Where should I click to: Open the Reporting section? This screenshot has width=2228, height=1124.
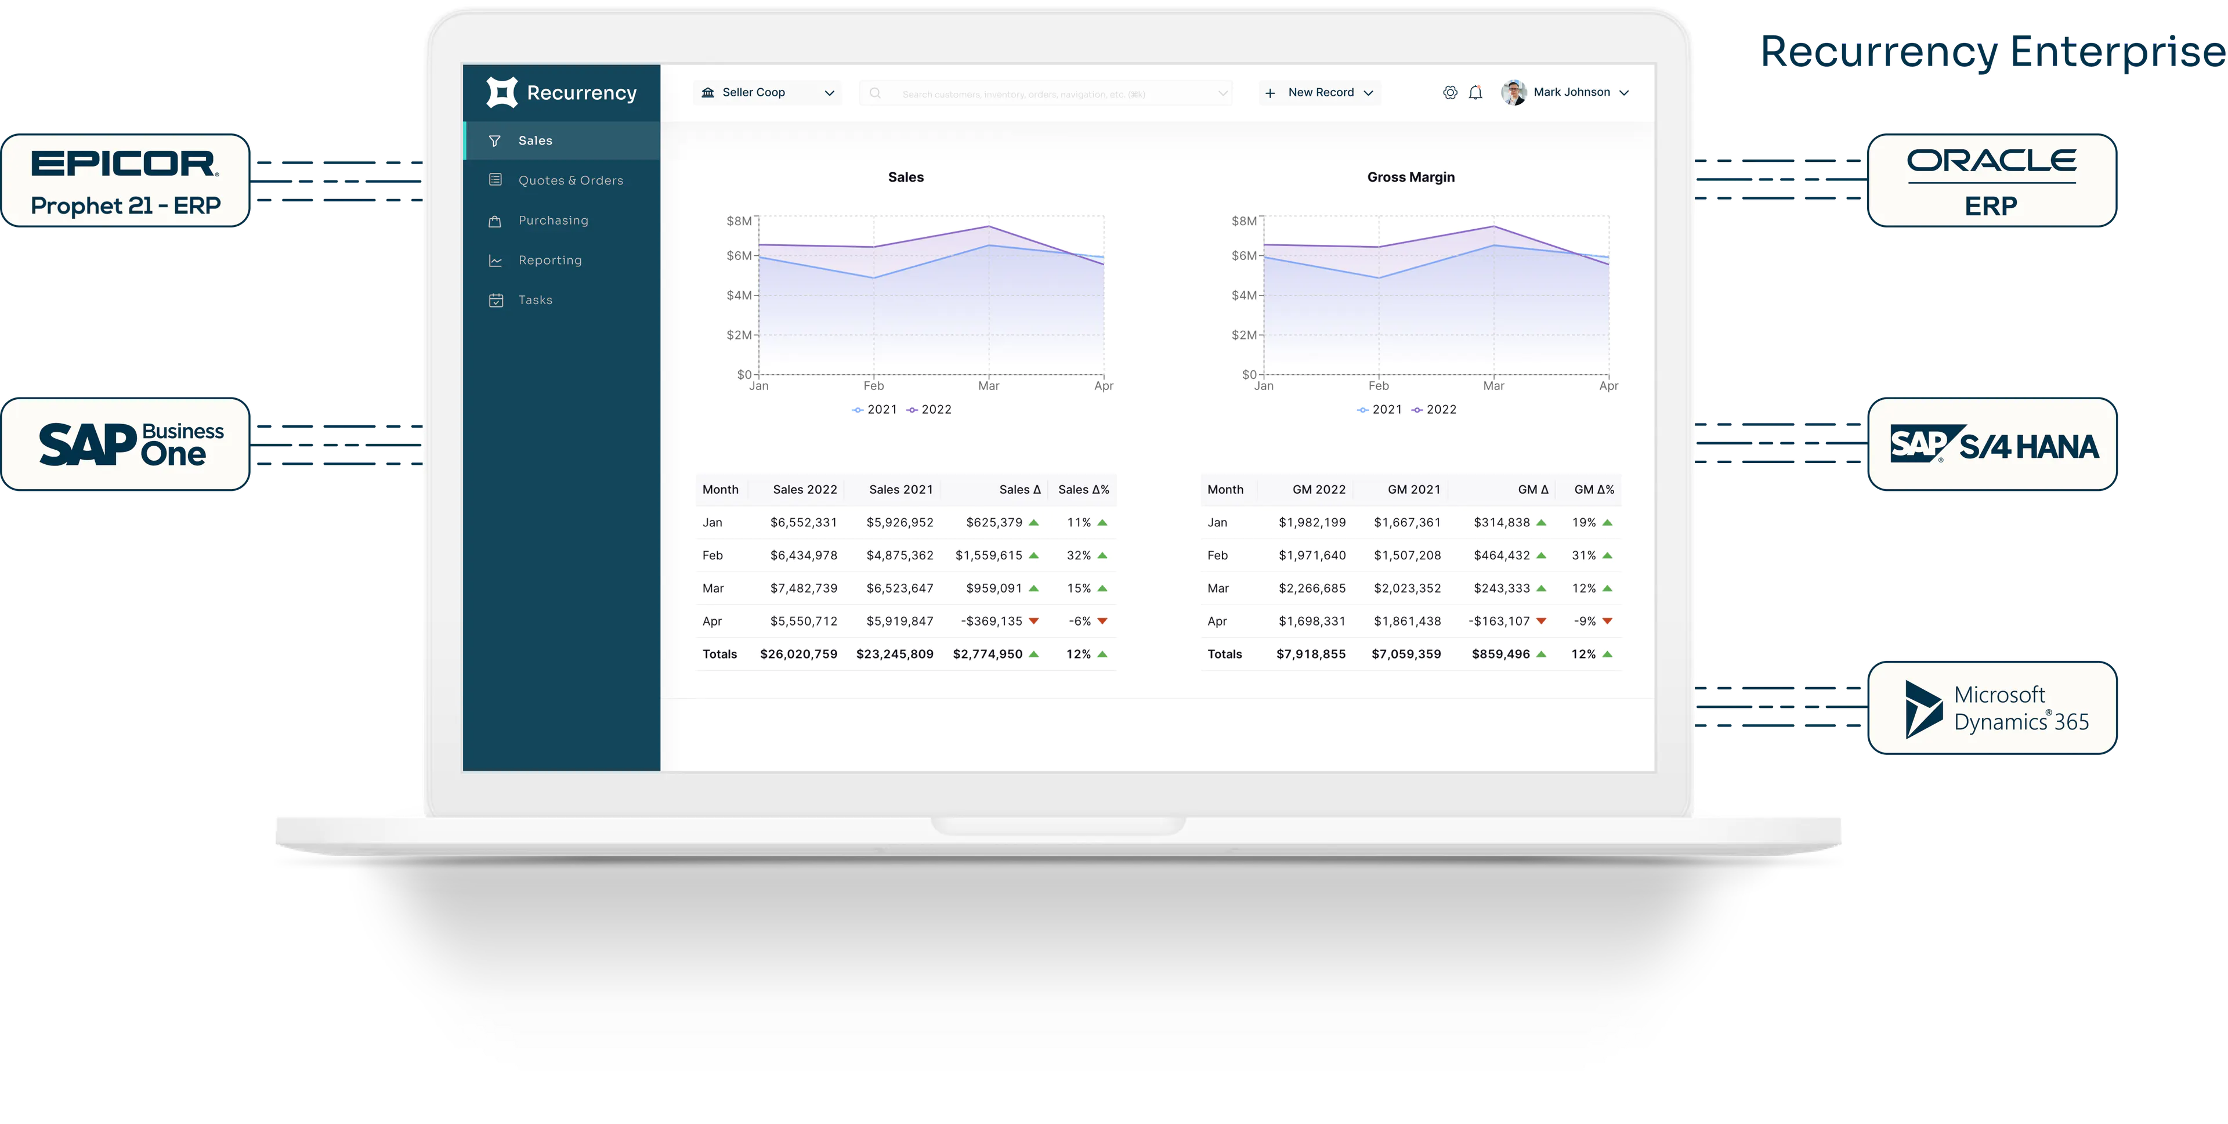562,261
